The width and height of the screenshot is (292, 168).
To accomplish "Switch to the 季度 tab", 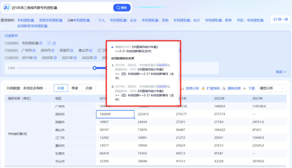I will click(75, 88).
